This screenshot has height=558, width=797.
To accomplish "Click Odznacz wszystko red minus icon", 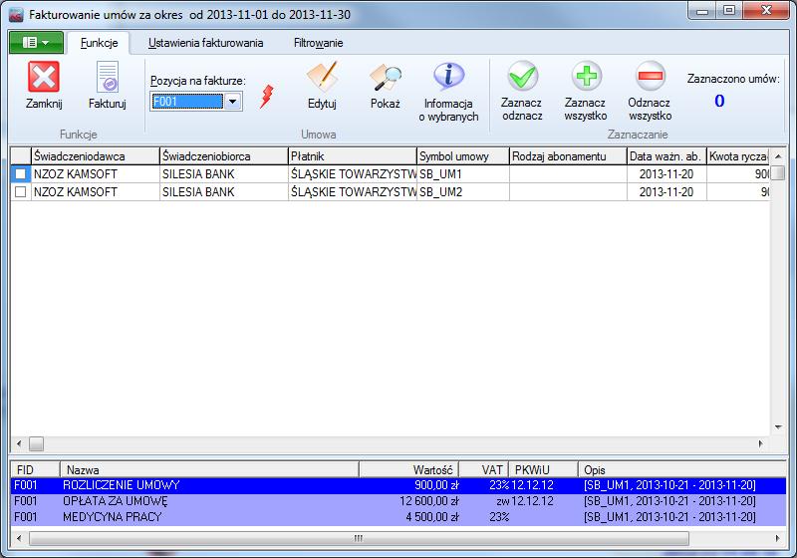I will (651, 77).
